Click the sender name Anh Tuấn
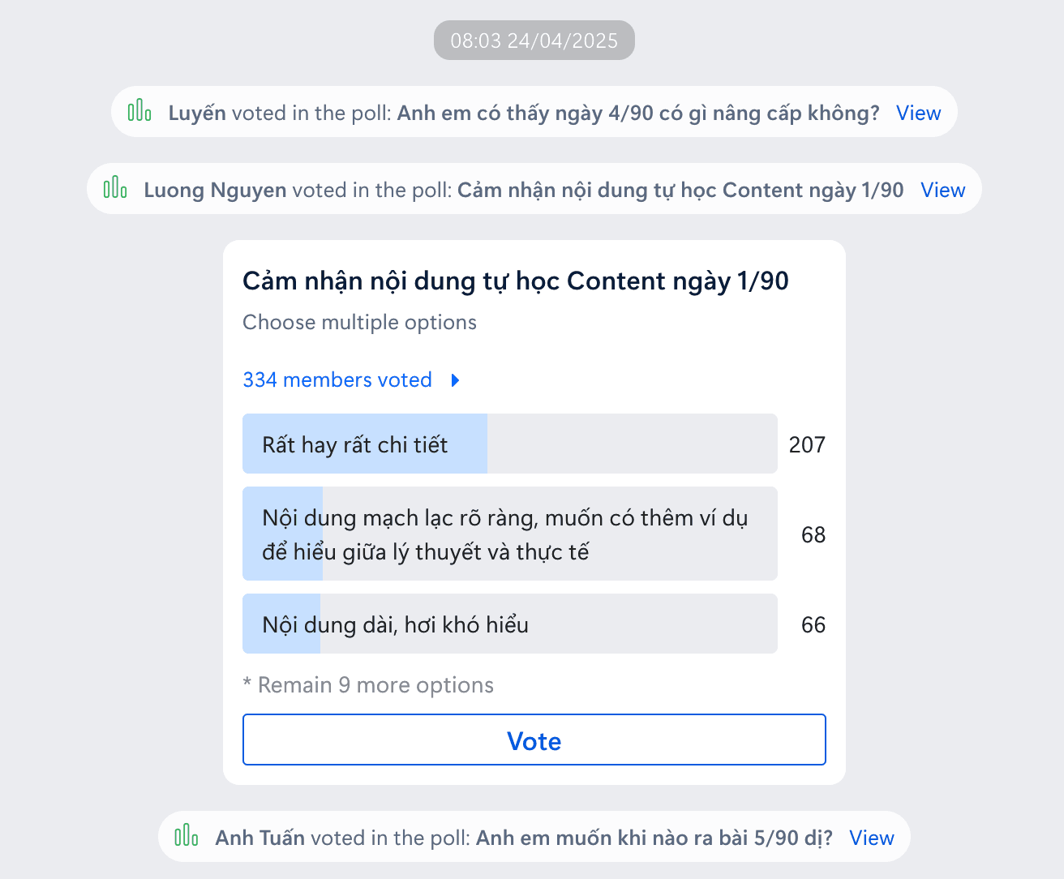Viewport: 1064px width, 879px height. [260, 838]
